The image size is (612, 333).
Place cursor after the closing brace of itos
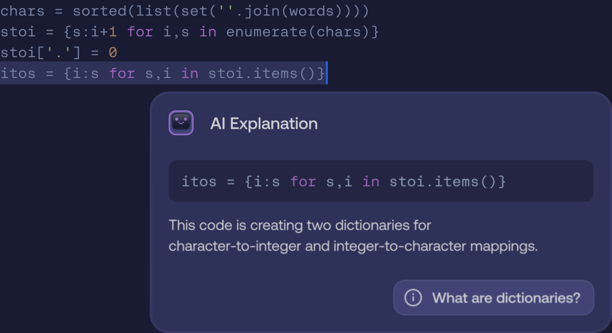(325, 73)
